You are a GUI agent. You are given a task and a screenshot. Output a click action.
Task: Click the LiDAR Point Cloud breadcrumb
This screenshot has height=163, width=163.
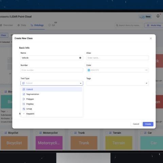click(x=21, y=17)
